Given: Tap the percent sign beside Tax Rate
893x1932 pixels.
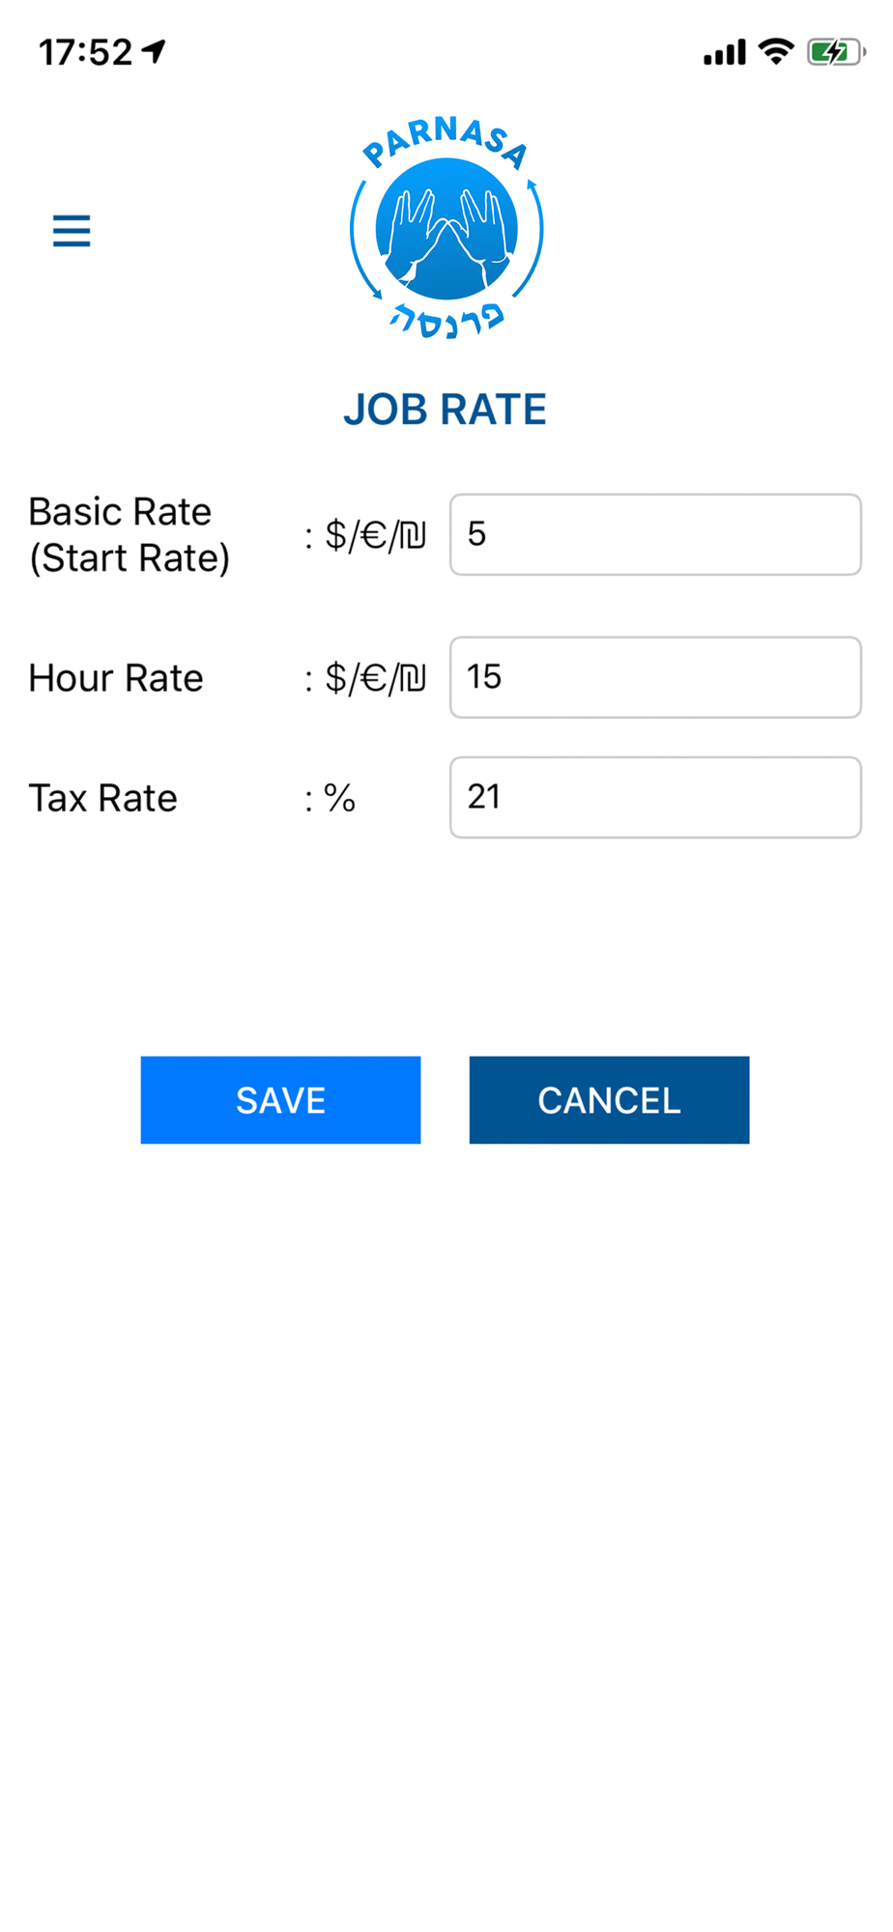Looking at the screenshot, I should (x=339, y=798).
